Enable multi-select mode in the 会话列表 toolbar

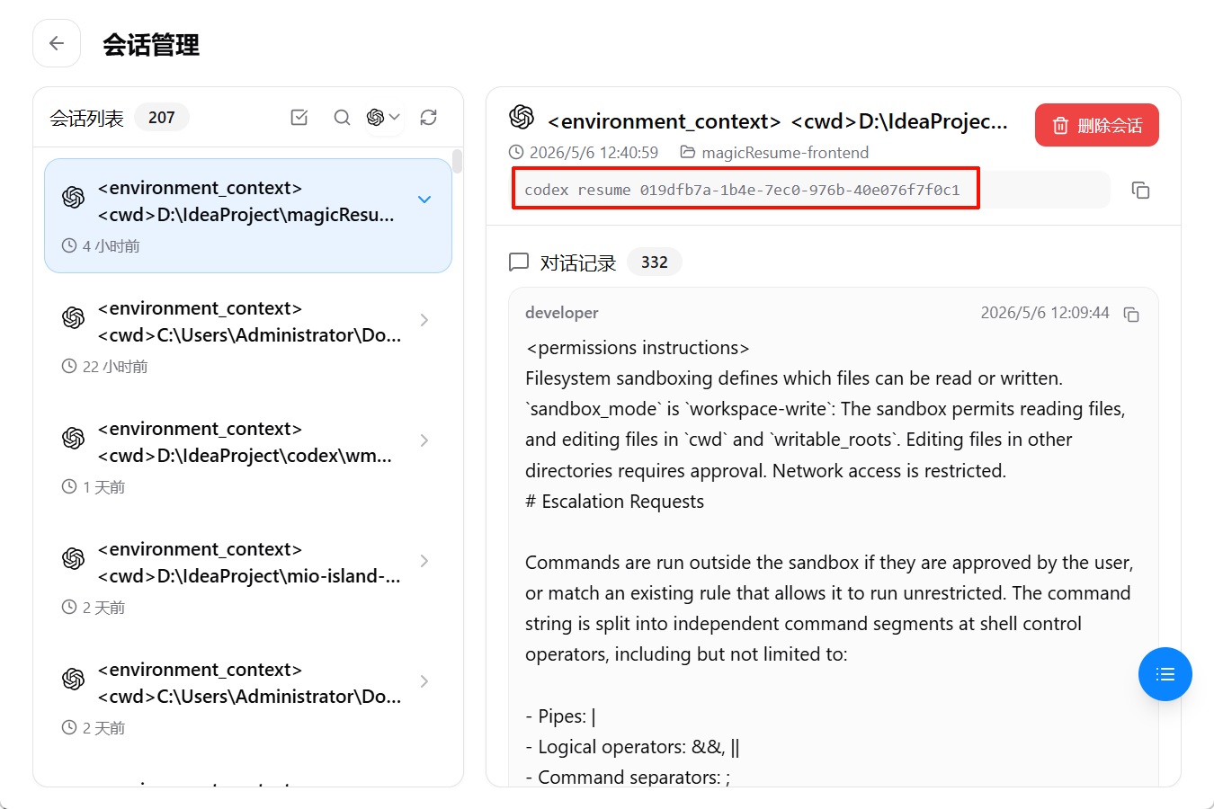[x=299, y=117]
